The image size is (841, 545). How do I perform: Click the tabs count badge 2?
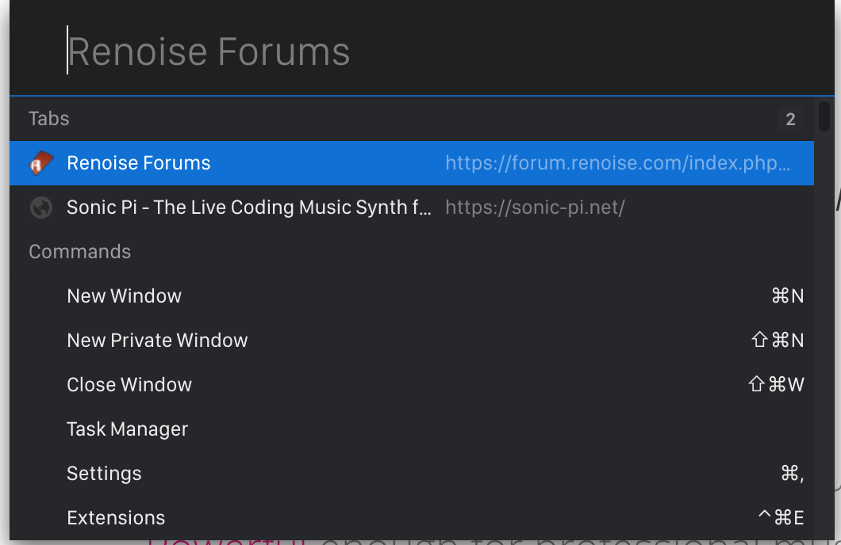(x=790, y=119)
